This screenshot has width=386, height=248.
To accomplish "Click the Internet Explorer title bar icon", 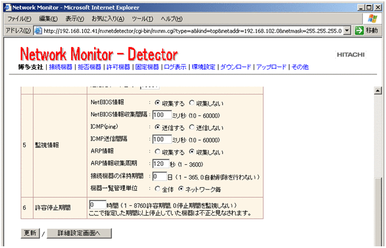I will point(8,7).
